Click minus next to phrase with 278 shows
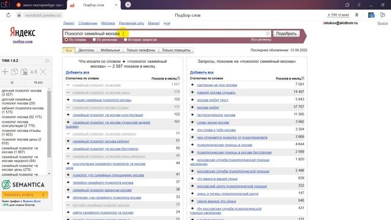The height and width of the screenshot is (220, 391). 68,92
